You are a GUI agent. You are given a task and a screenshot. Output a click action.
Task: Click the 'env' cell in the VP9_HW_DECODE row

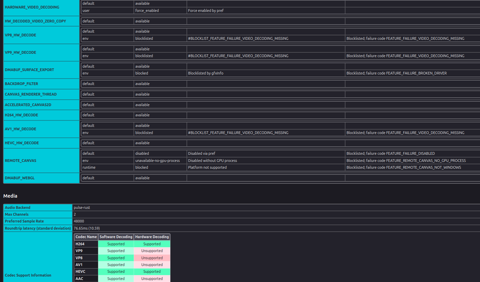click(x=107, y=56)
